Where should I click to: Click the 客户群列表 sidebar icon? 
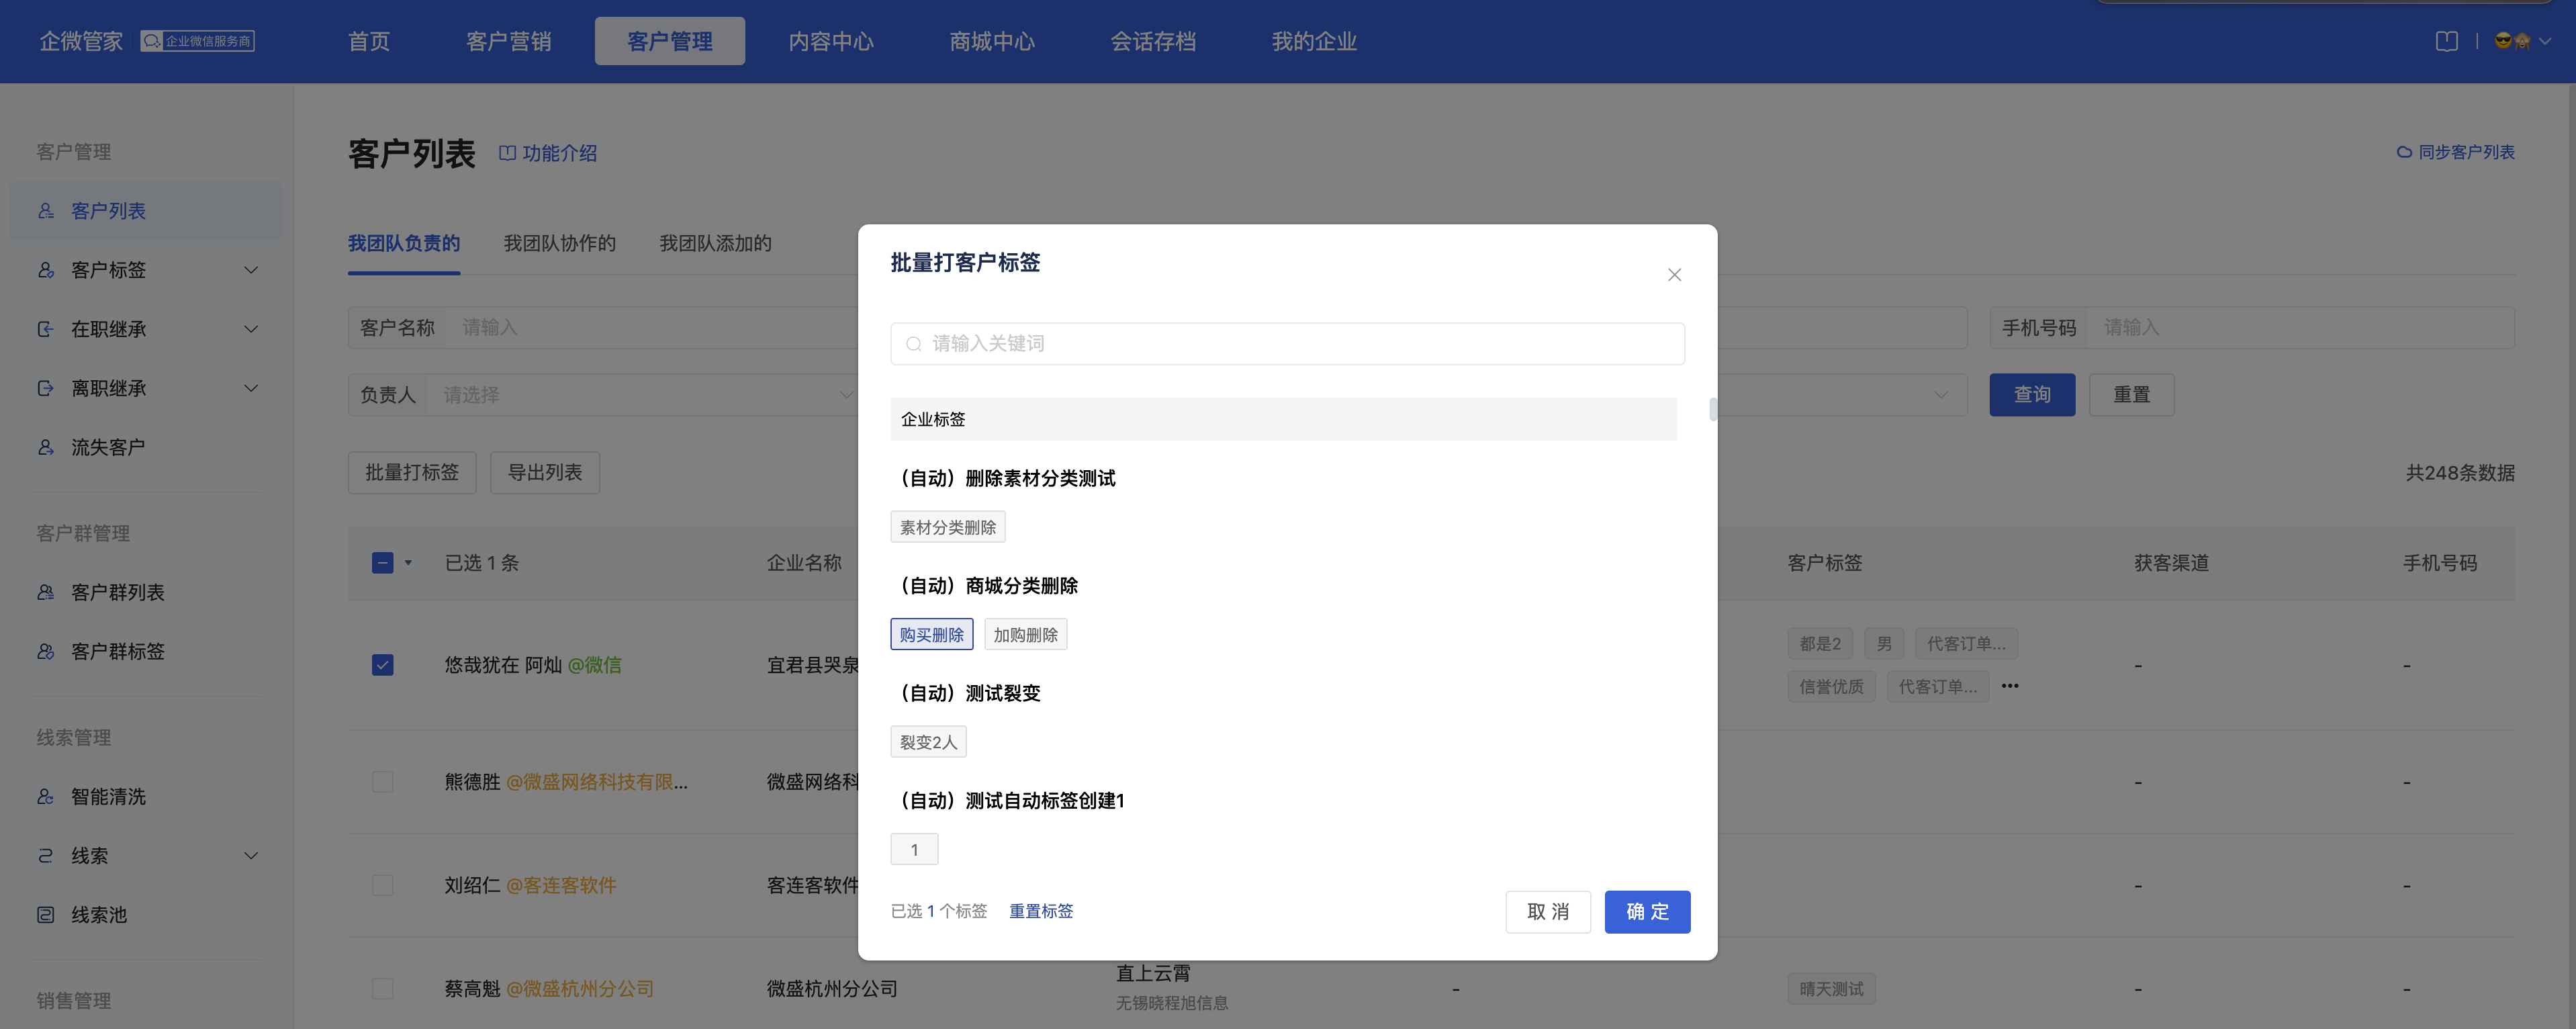coord(46,592)
